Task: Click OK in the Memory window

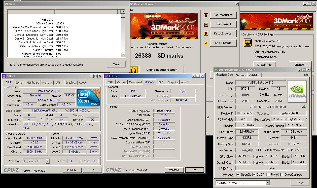Action: (194, 170)
